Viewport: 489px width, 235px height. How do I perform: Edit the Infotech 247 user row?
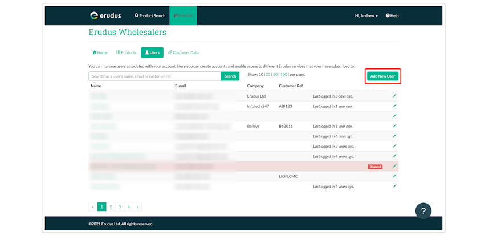[x=394, y=106]
